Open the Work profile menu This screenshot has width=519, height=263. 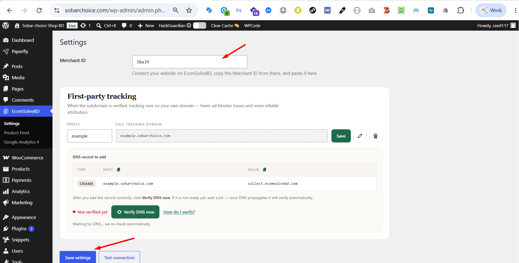coord(491,10)
